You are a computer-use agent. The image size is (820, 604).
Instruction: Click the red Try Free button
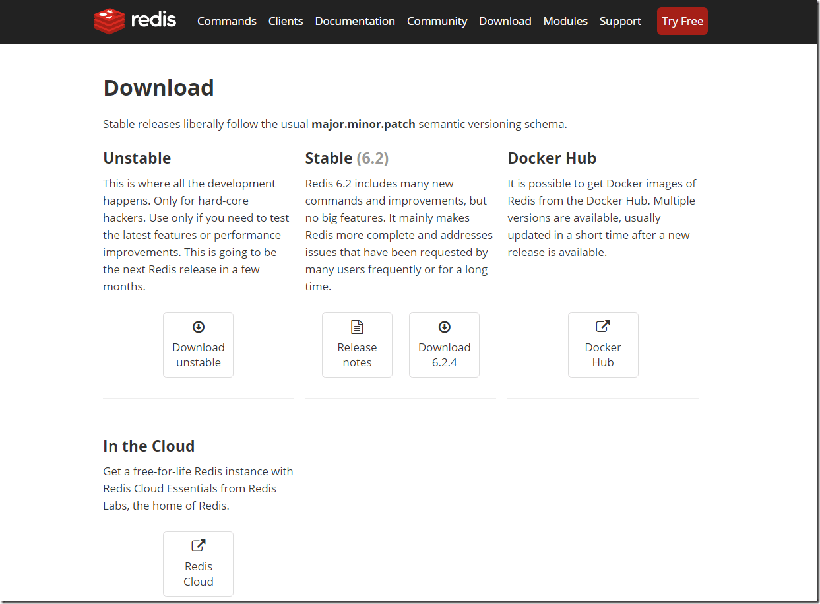[682, 21]
